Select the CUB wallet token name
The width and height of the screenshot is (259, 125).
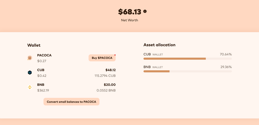[41, 70]
